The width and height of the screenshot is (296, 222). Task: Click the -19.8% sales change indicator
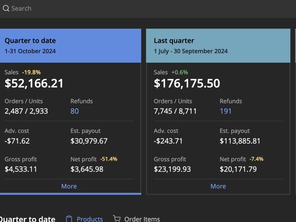31,72
